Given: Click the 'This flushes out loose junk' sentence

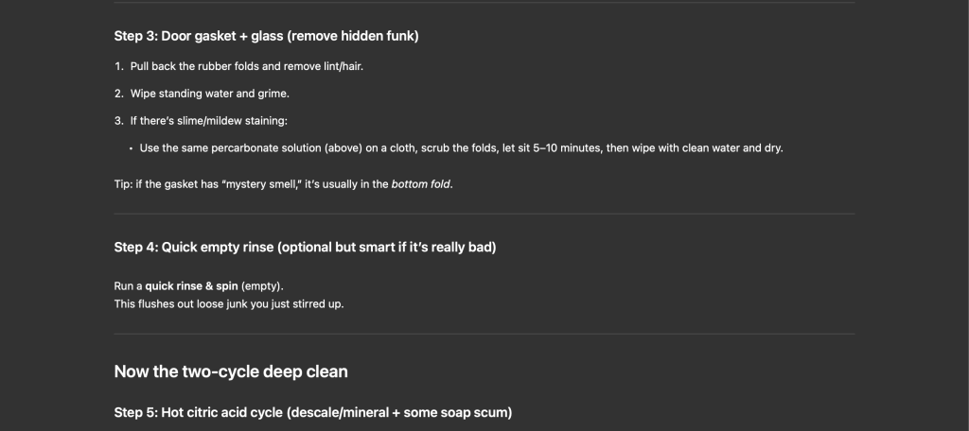Looking at the screenshot, I should click(228, 303).
